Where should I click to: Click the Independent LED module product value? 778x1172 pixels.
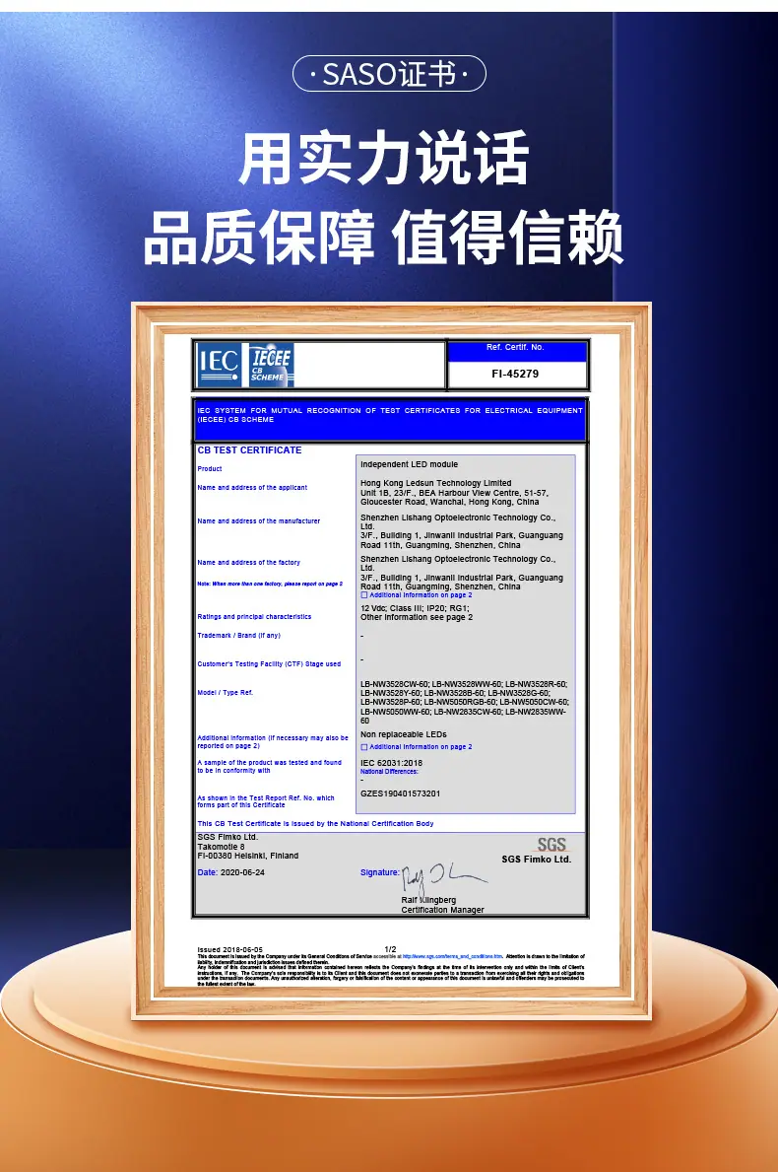click(x=409, y=464)
